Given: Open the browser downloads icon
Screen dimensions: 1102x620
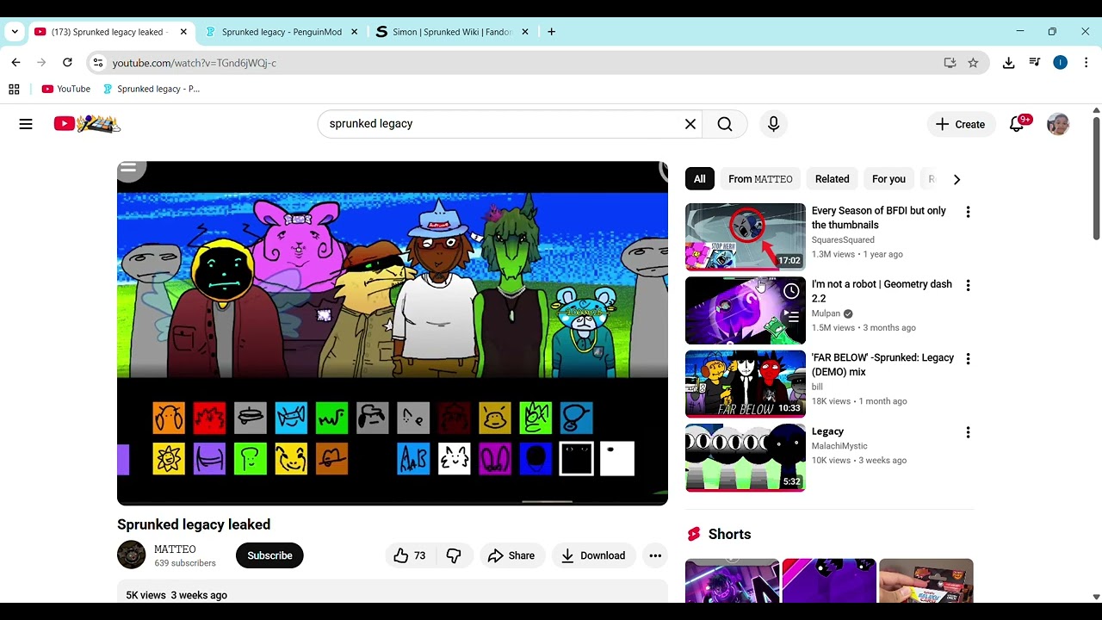Looking at the screenshot, I should (x=1009, y=63).
